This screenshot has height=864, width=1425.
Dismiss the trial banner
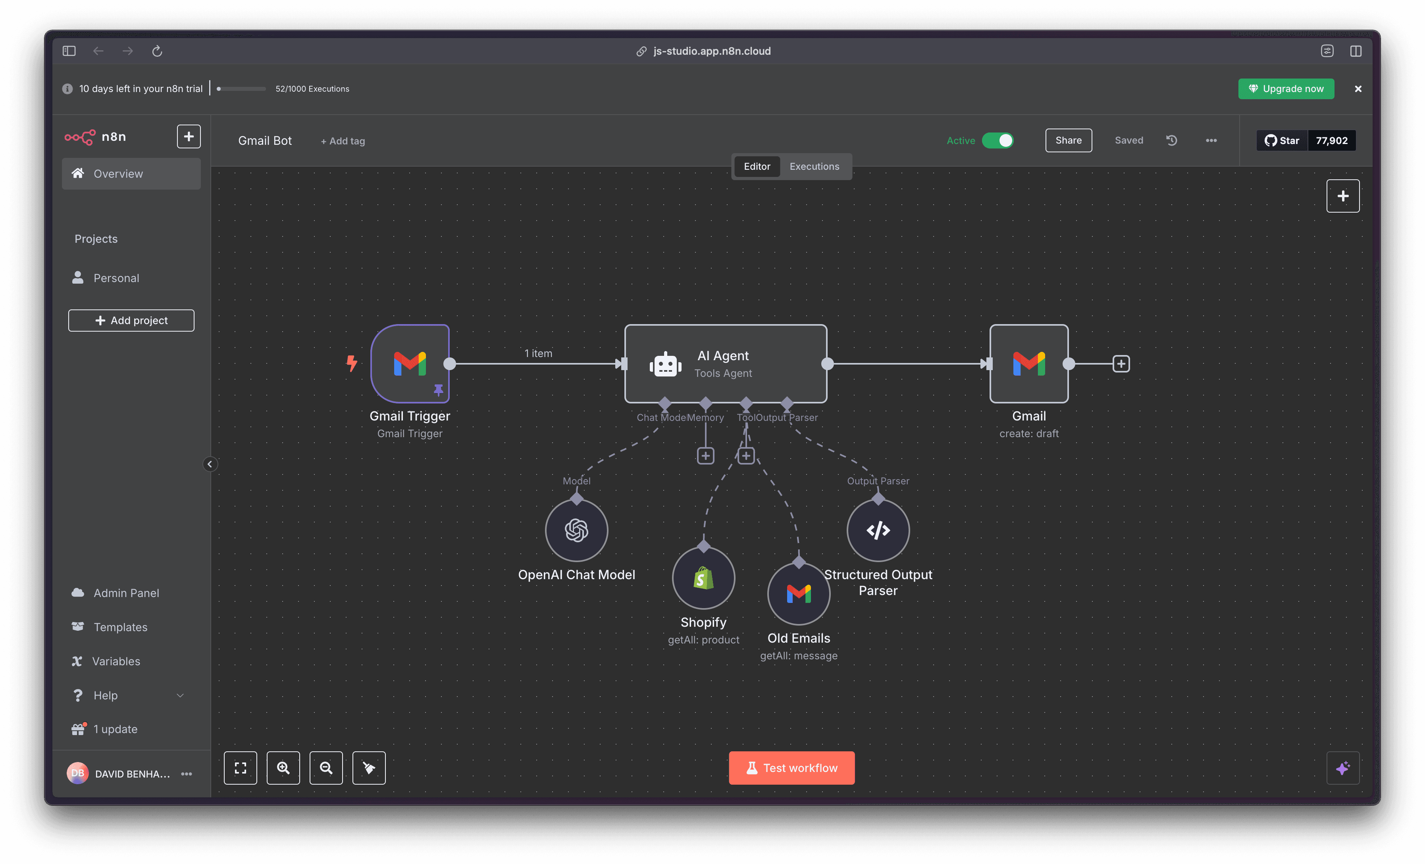click(1358, 88)
